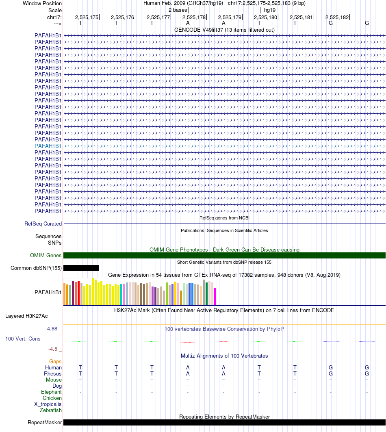Viewport: 386px width, 432px height.
Task: Click the '--->' strand direction label
Action: (57, 24)
